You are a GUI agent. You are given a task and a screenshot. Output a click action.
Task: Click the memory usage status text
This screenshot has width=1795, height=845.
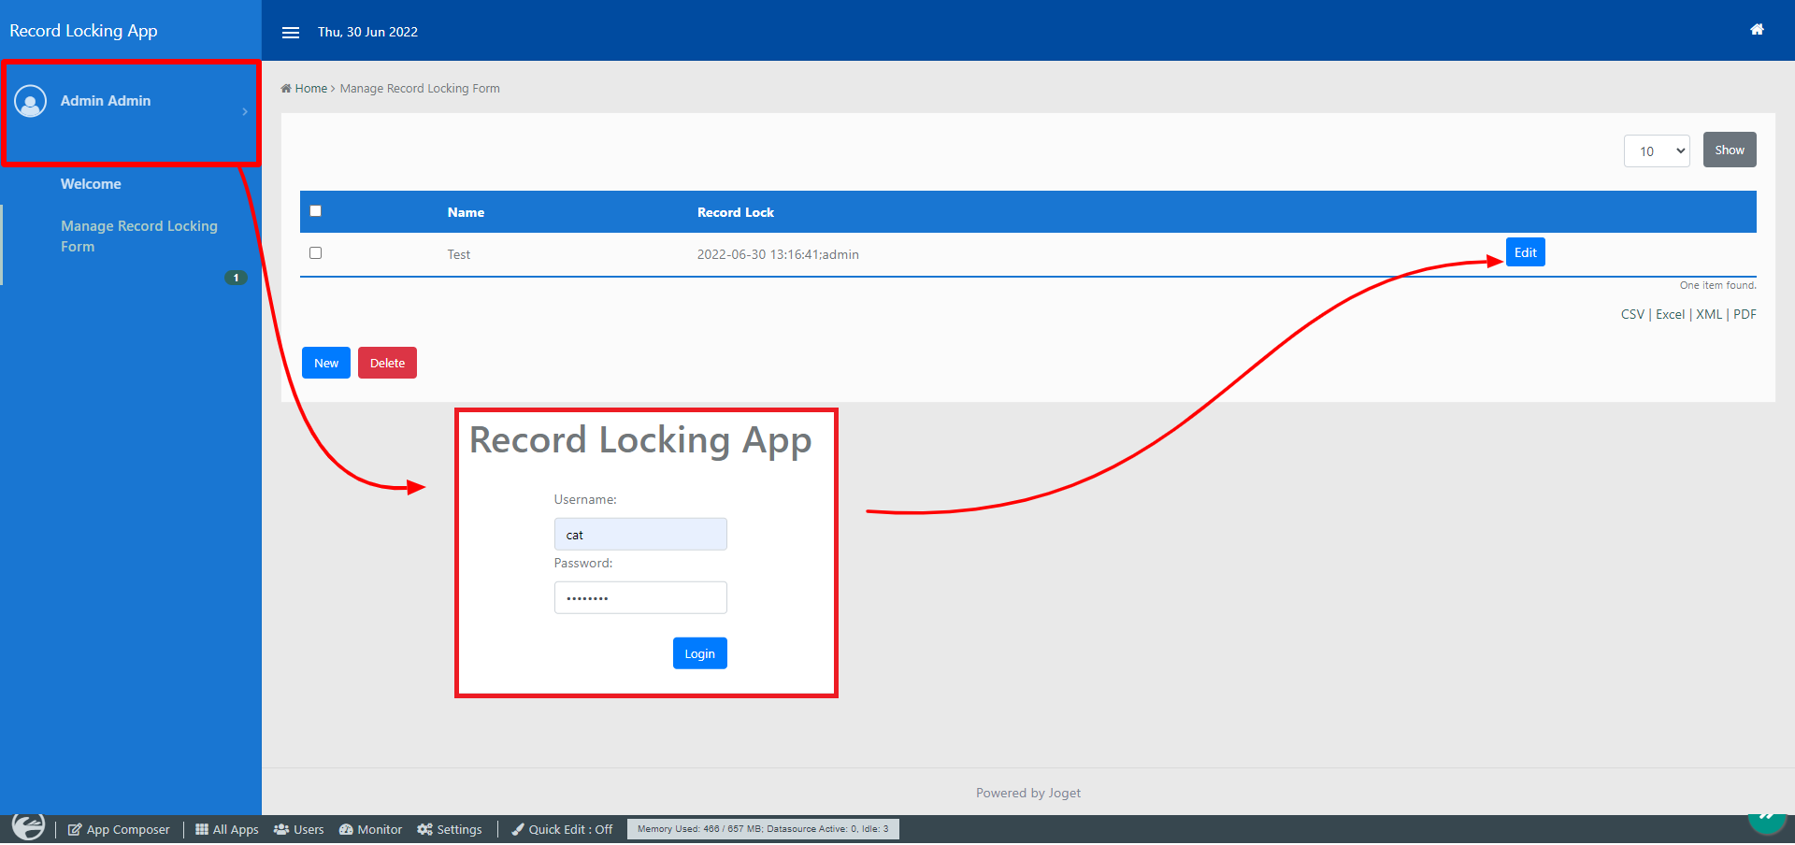(763, 829)
